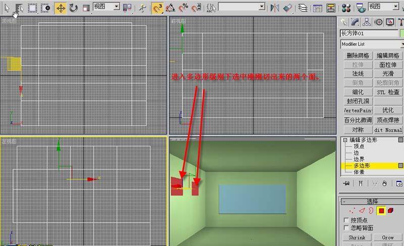Click the Configure Modifier Sets icon
404x246 pixels.
point(399,183)
